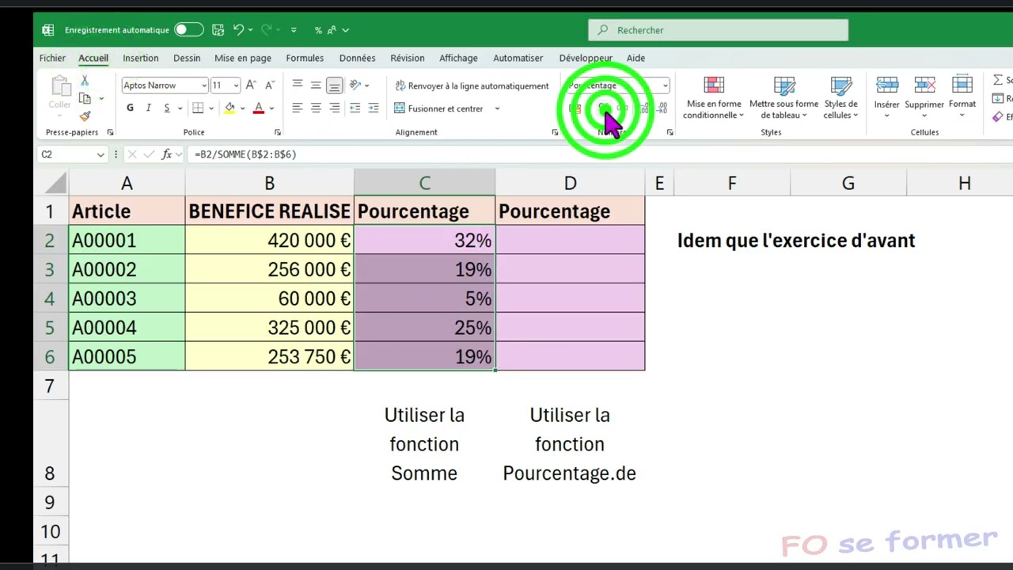Click inside the Rechercher search box

pos(718,30)
